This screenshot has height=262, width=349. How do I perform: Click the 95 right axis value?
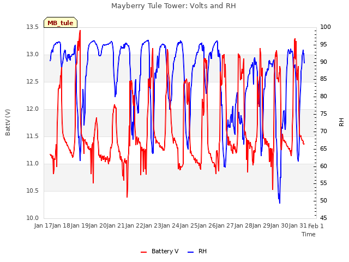(323, 44)
